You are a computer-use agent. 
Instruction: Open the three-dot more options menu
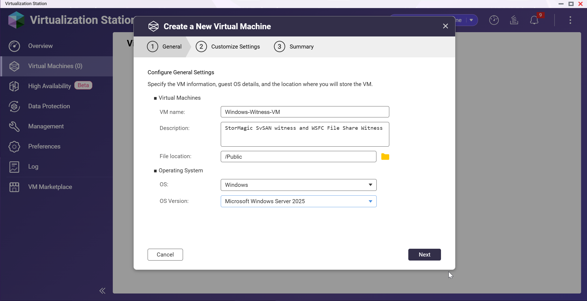570,20
